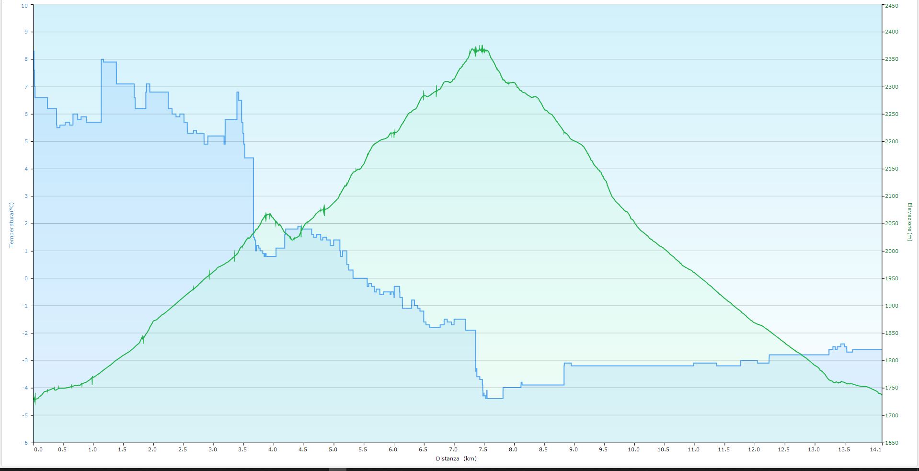Viewport: 919px width, 471px height.
Task: Click the 10.0 km distance tick label
Action: (633, 449)
